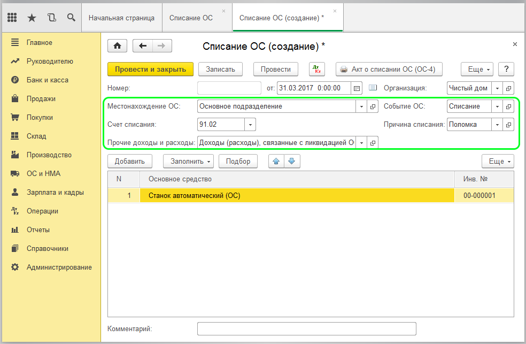Go to home page icon button

click(118, 46)
